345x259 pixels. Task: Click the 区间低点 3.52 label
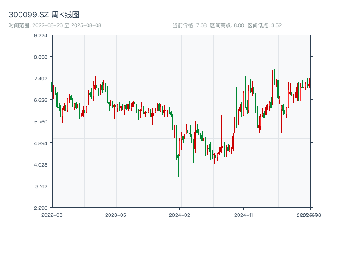coord(264,25)
